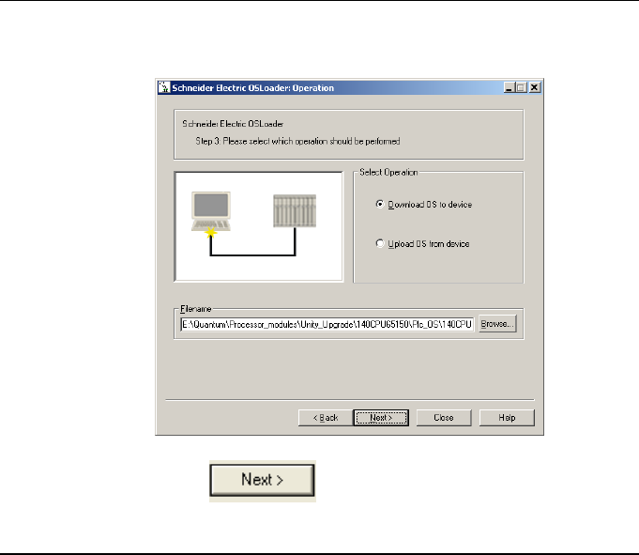639x555 pixels.
Task: Click the PLC rack device icon in the diagram
Action: pyautogui.click(x=295, y=210)
